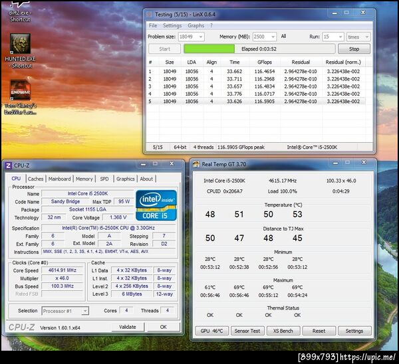Launch XS Bench in Real Temp GT
The height and width of the screenshot is (364, 399).
click(x=283, y=331)
